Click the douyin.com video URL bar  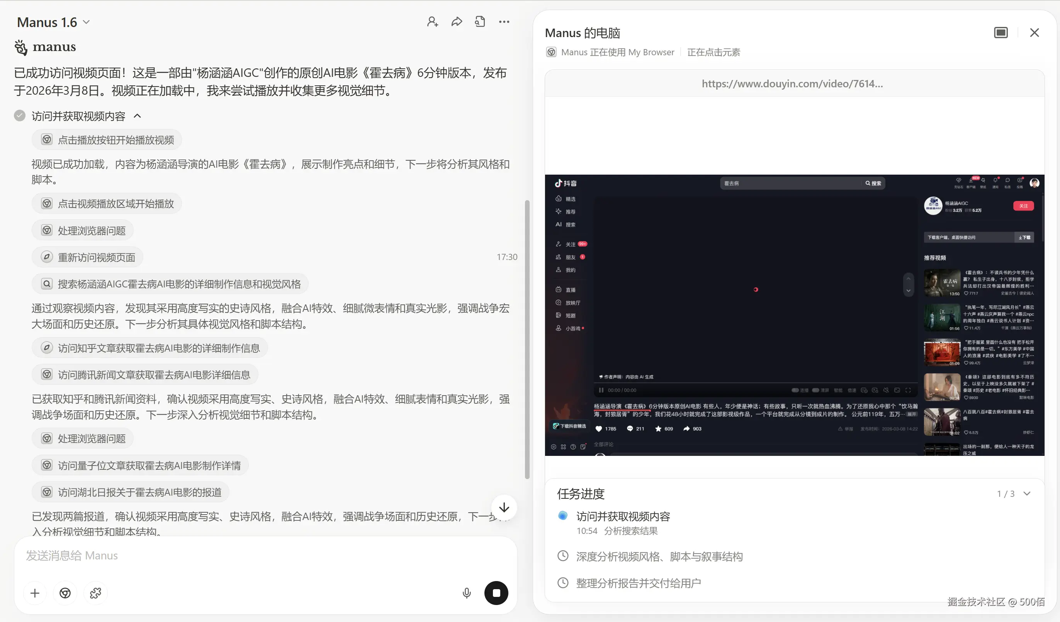pyautogui.click(x=792, y=84)
